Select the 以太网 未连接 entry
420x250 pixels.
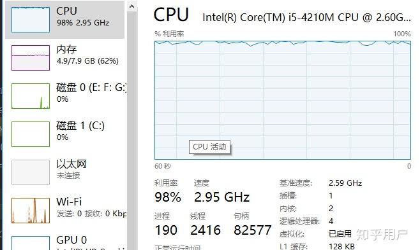tap(71, 169)
